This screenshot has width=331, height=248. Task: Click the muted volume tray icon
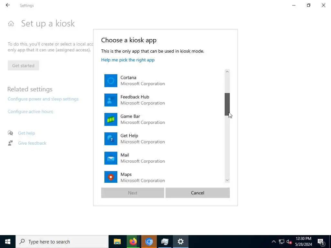point(289,242)
